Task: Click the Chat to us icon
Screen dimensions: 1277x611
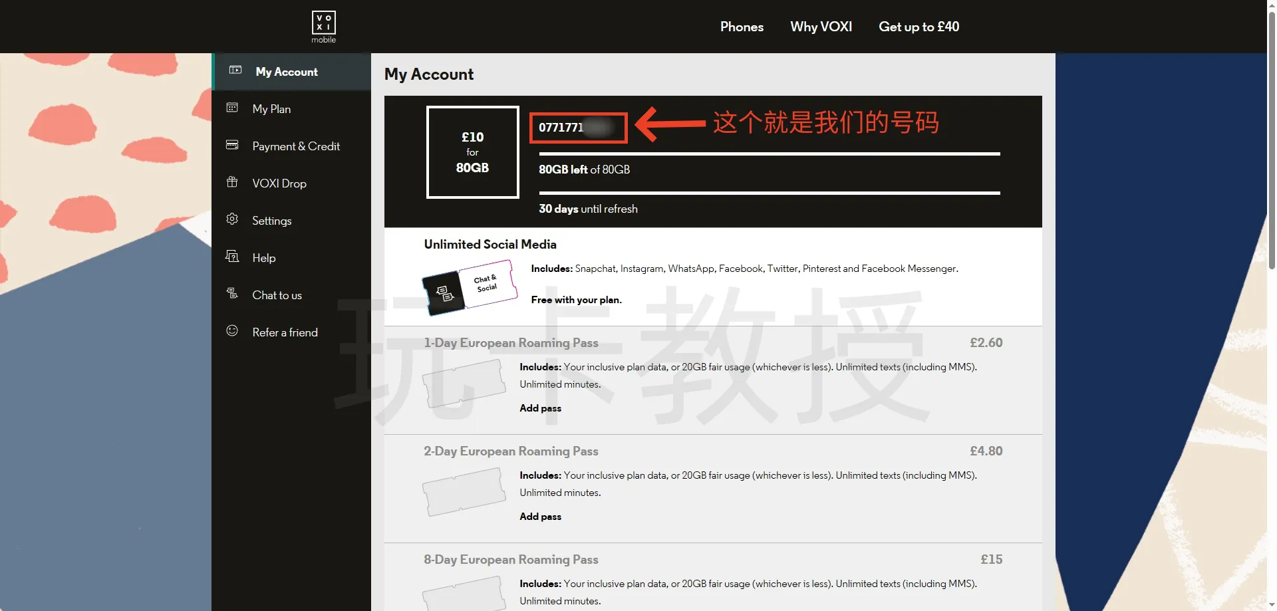Action: coord(232,293)
